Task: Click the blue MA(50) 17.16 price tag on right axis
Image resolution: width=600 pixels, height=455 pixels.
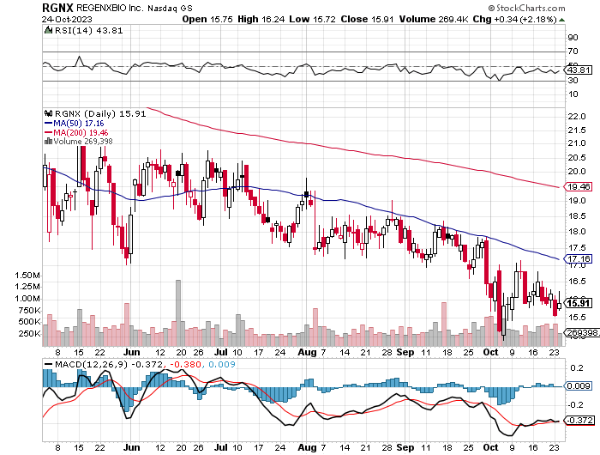Action: [578, 258]
